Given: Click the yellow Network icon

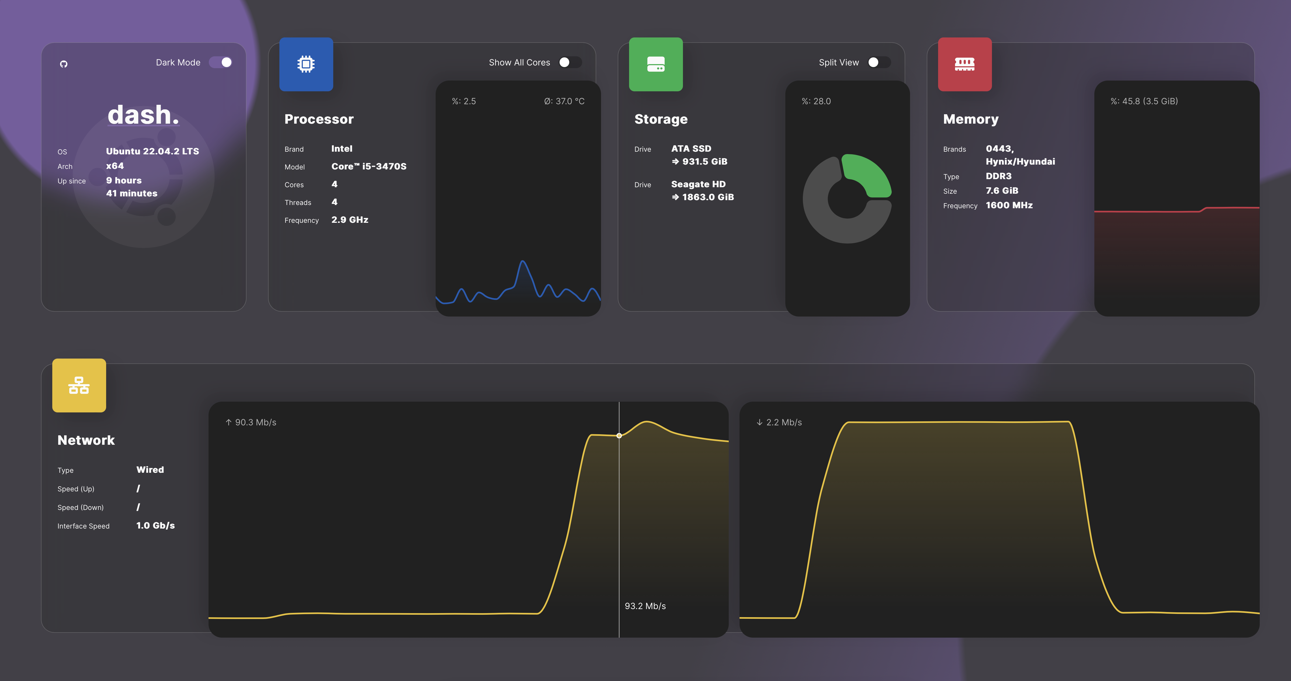Looking at the screenshot, I should (79, 385).
